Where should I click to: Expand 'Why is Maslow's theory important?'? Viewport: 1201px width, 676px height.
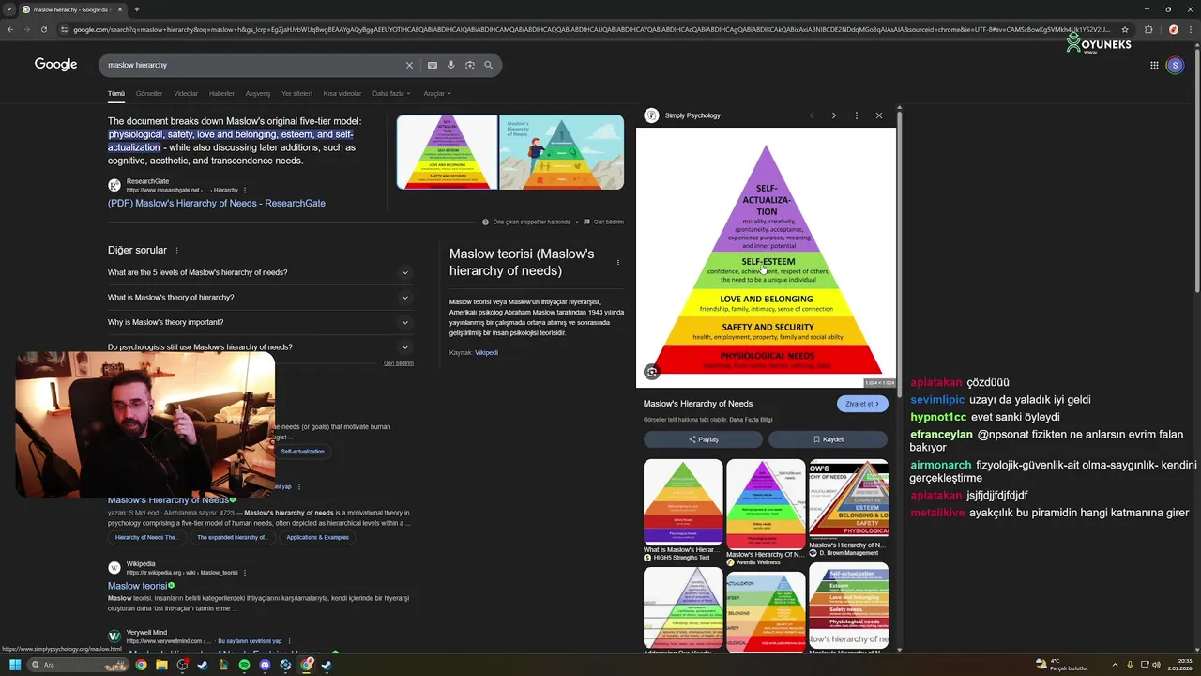pyautogui.click(x=260, y=322)
